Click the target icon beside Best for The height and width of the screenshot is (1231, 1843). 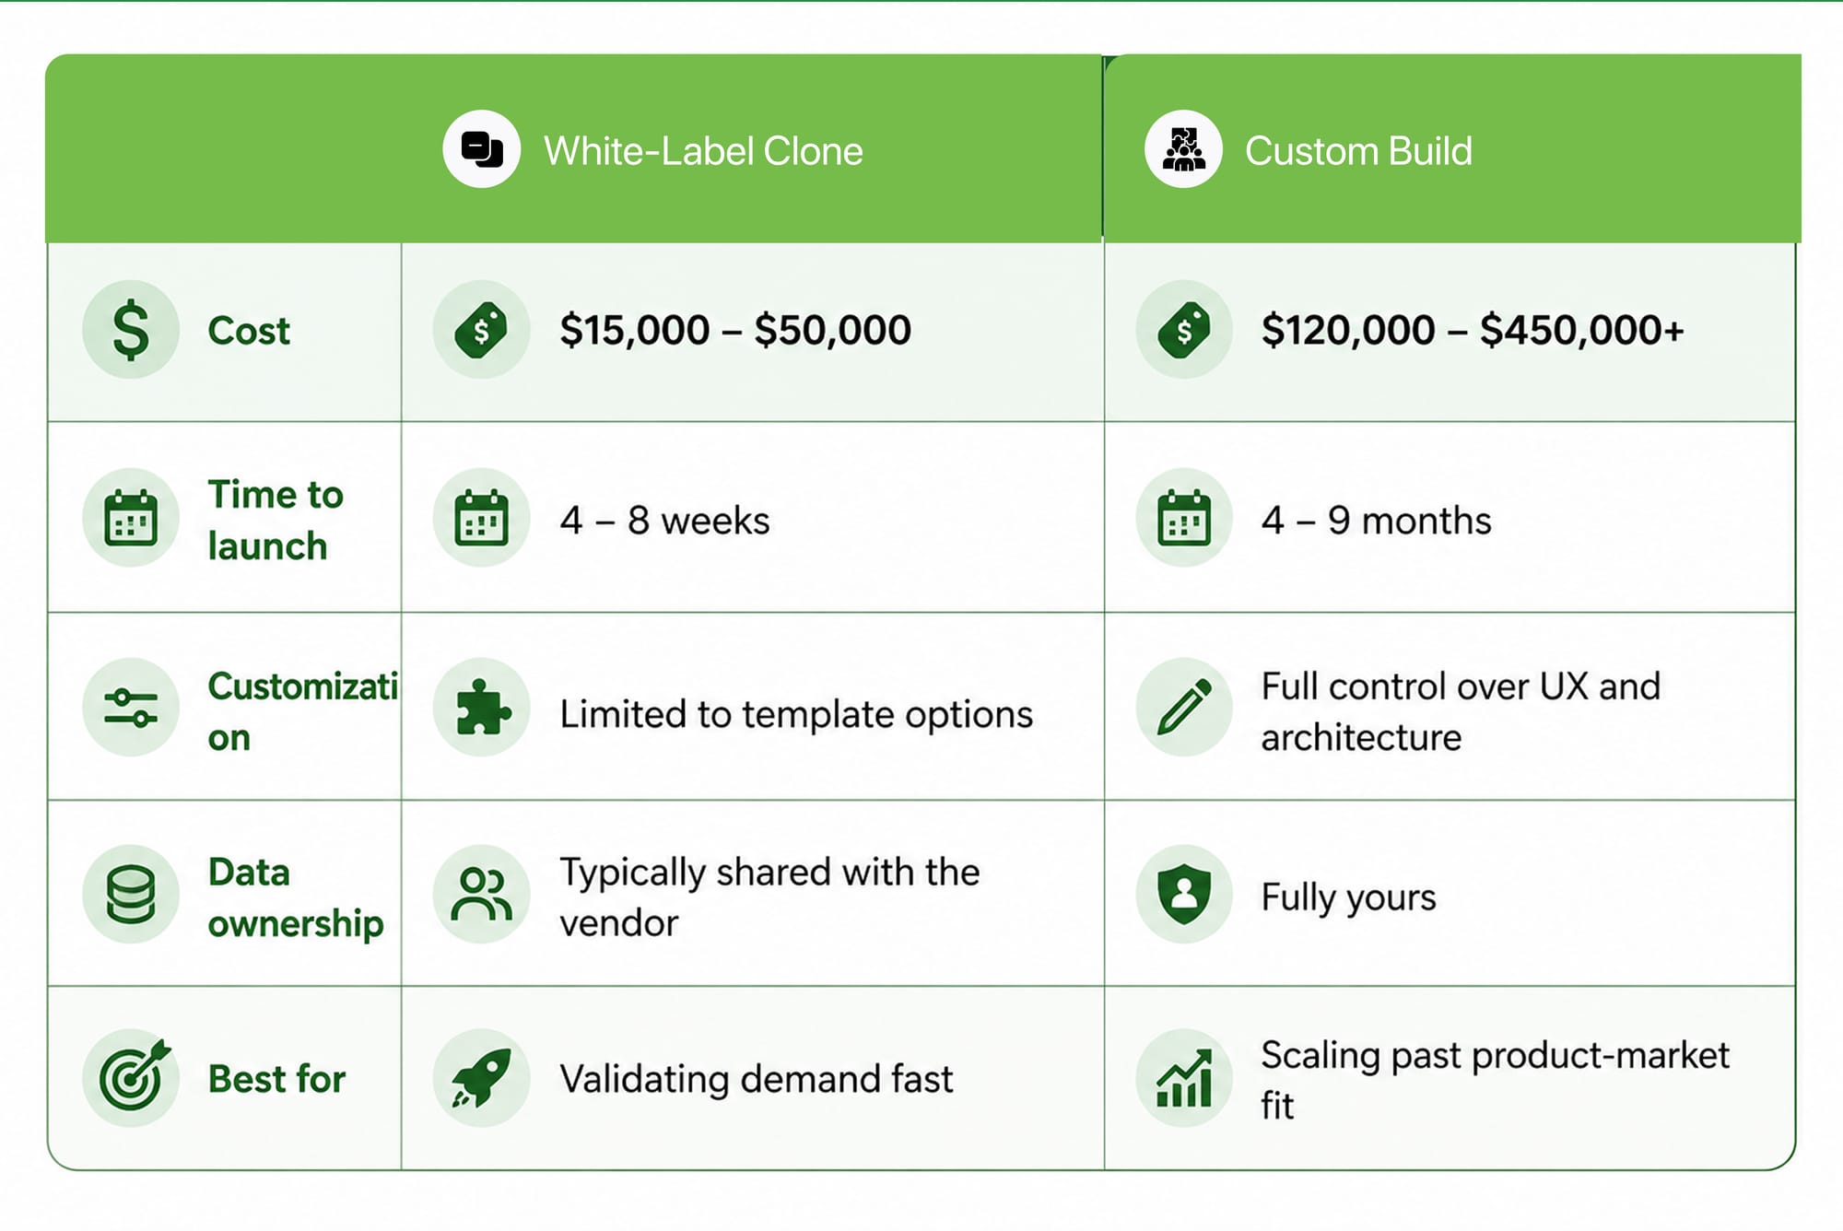pyautogui.click(x=131, y=1078)
